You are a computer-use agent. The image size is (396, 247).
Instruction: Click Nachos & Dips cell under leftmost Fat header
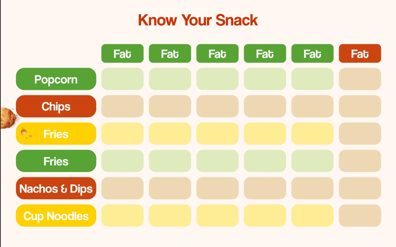123,188
